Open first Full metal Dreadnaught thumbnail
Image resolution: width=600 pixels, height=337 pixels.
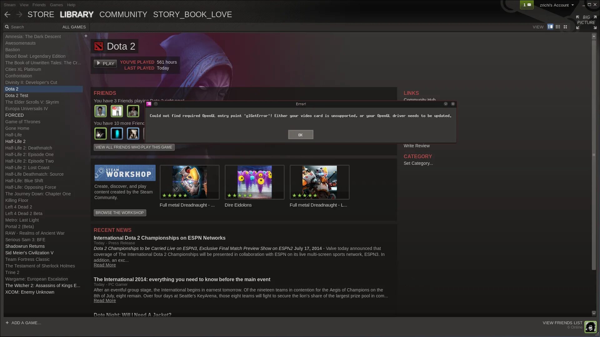point(190,182)
